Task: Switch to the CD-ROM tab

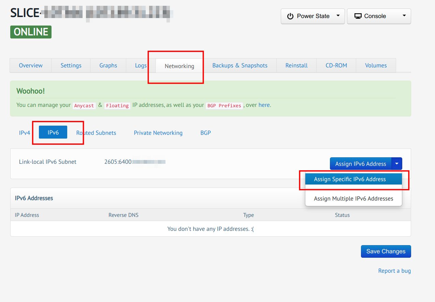Action: [336, 65]
